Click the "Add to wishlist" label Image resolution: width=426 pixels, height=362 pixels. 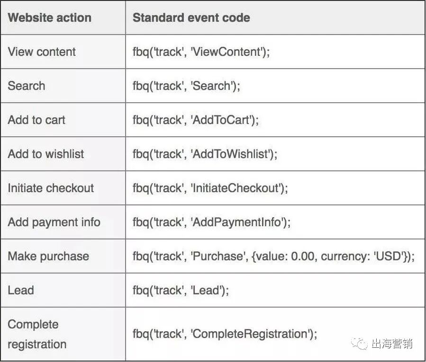46,154
